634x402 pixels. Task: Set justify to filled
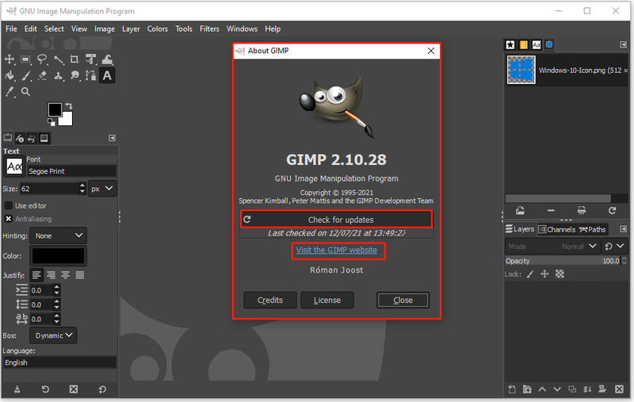80,275
